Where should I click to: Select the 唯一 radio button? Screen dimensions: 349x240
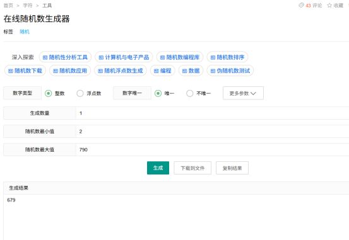pos(158,93)
